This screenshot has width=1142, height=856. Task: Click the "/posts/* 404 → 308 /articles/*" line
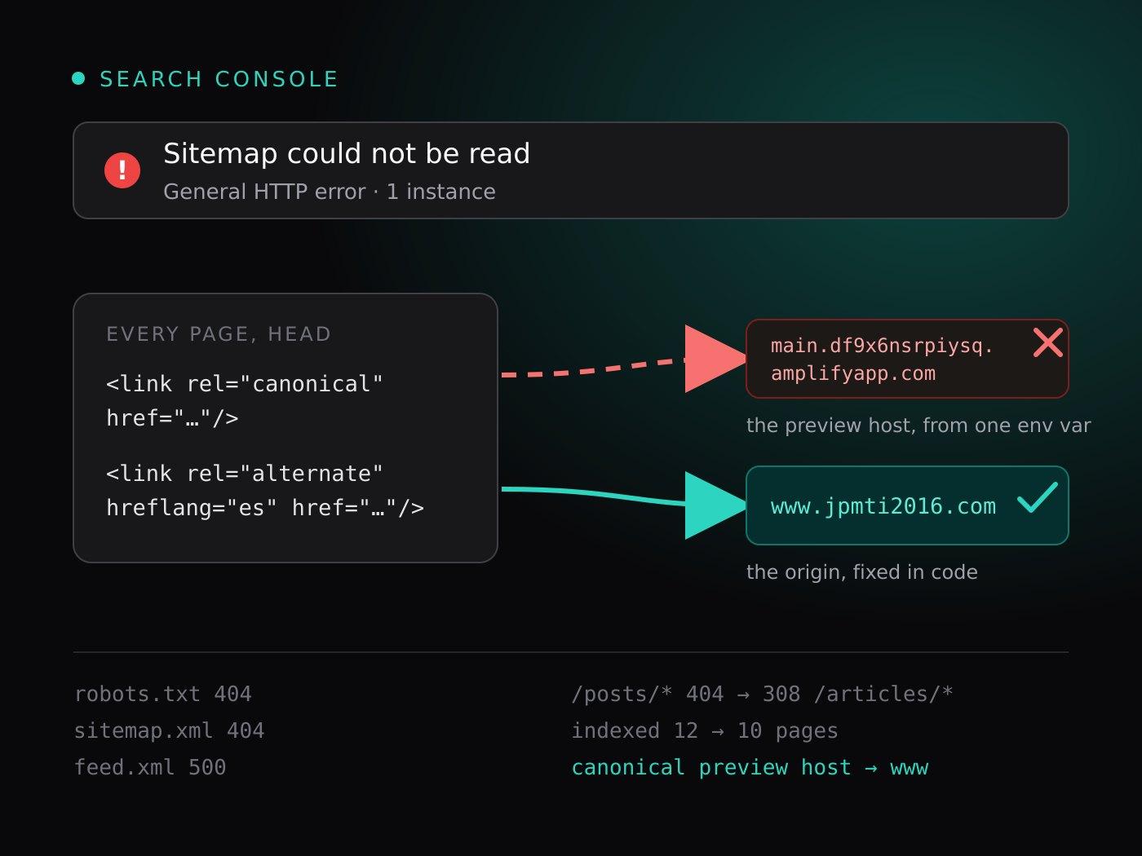(x=763, y=694)
